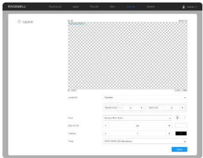Select the clock text overlay in preview

coord(77,23)
